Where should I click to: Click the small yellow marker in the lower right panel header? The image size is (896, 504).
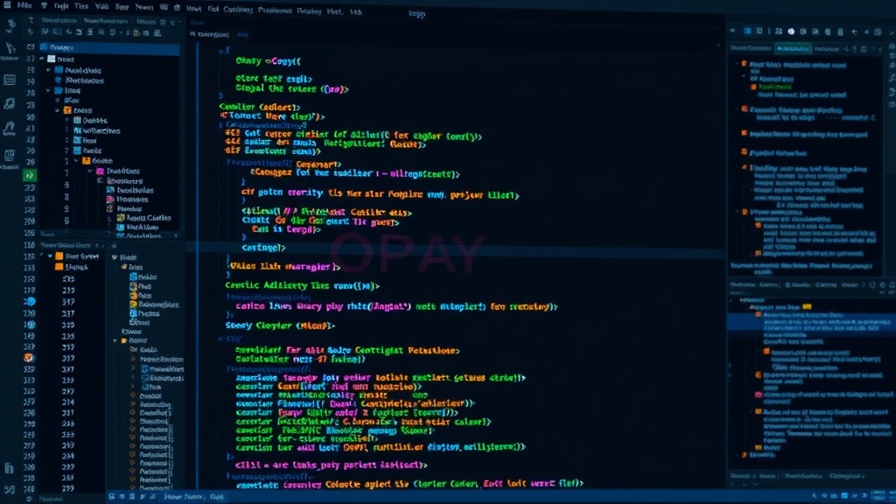coord(807,307)
